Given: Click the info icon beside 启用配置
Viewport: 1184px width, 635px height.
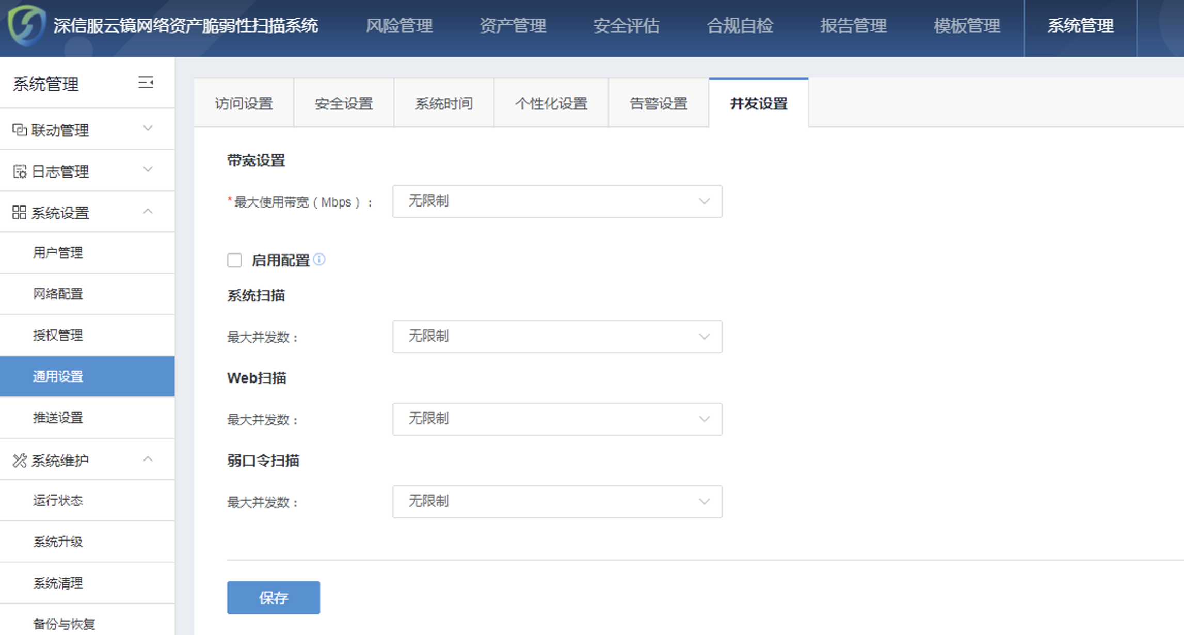Looking at the screenshot, I should (x=319, y=259).
